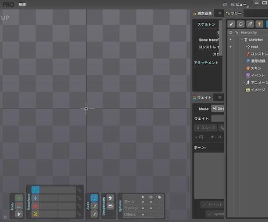Toggle the ボーン visibility option dot
The height and width of the screenshot is (222, 268).
[151, 202]
